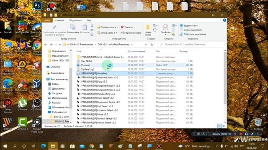Open Яндекс.Диск in navigation pane

(55, 73)
